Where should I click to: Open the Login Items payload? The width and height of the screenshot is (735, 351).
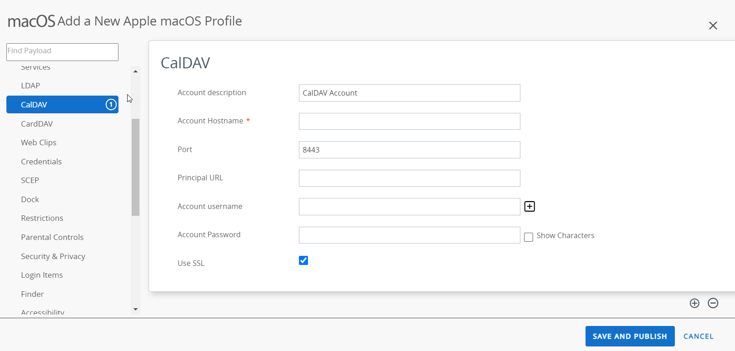pos(42,275)
